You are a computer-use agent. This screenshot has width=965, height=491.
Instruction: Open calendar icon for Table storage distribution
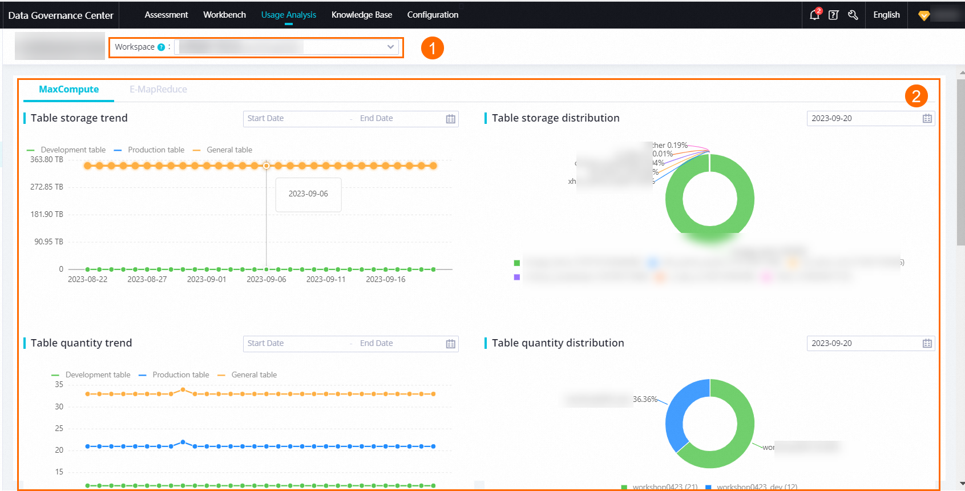(927, 118)
